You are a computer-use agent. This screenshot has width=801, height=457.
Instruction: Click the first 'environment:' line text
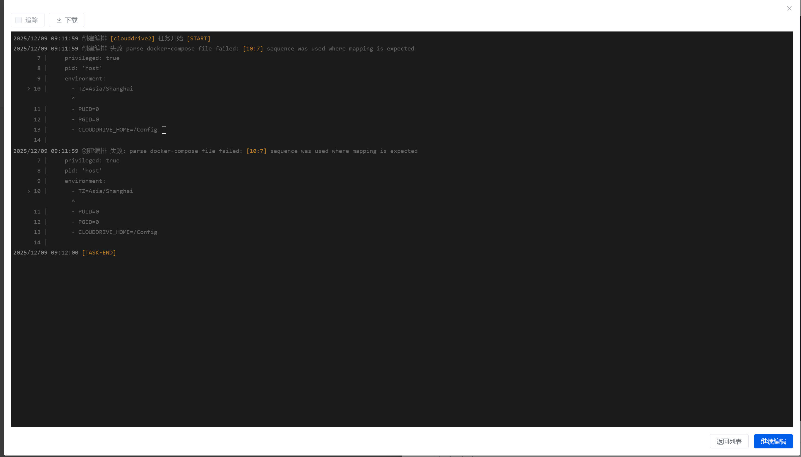tap(85, 78)
